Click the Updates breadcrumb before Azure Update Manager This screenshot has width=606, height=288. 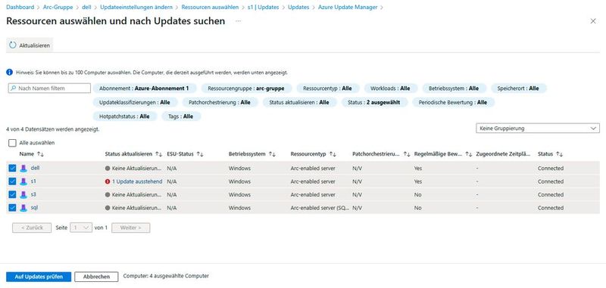pos(298,7)
